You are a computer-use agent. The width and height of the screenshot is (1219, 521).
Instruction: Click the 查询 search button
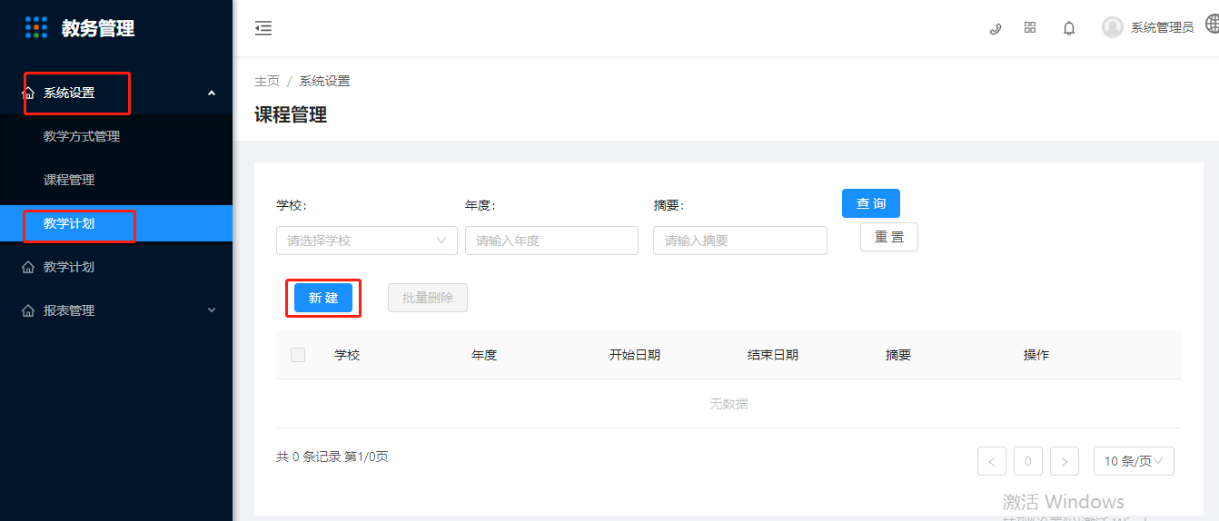(871, 203)
